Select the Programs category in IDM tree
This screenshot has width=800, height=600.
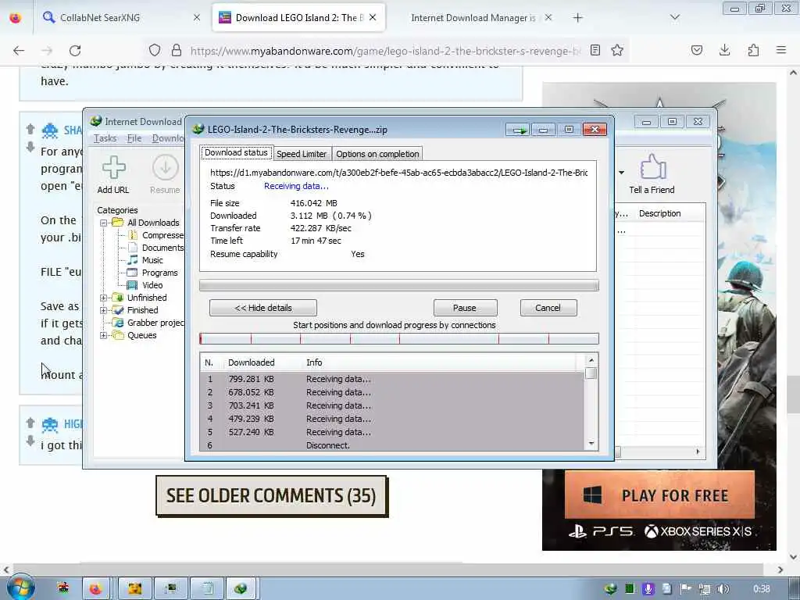tap(159, 273)
